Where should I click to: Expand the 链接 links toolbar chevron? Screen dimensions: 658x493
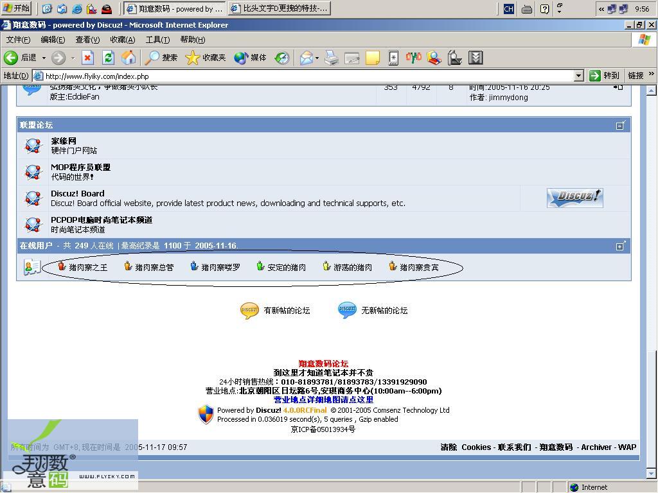tap(652, 74)
